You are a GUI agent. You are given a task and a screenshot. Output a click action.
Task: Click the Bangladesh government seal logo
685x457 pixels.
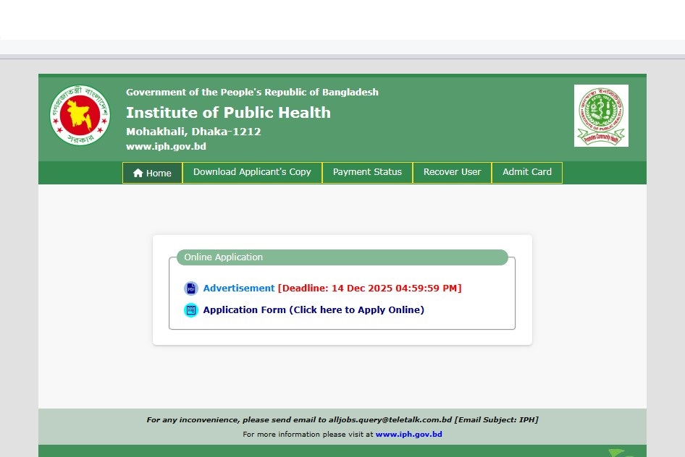(x=80, y=116)
